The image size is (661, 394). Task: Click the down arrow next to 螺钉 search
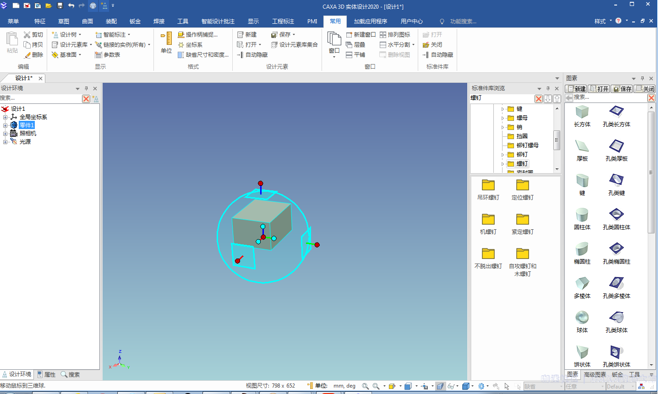pos(548,99)
